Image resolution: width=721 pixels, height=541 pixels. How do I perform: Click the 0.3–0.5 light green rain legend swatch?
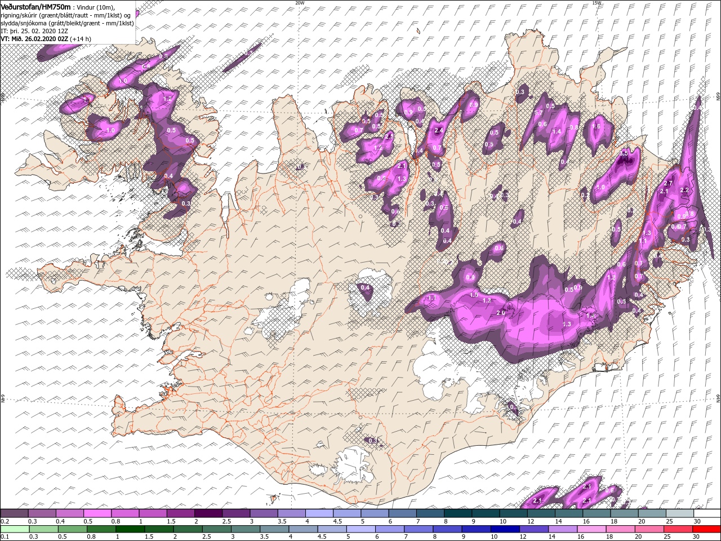[x=43, y=529]
